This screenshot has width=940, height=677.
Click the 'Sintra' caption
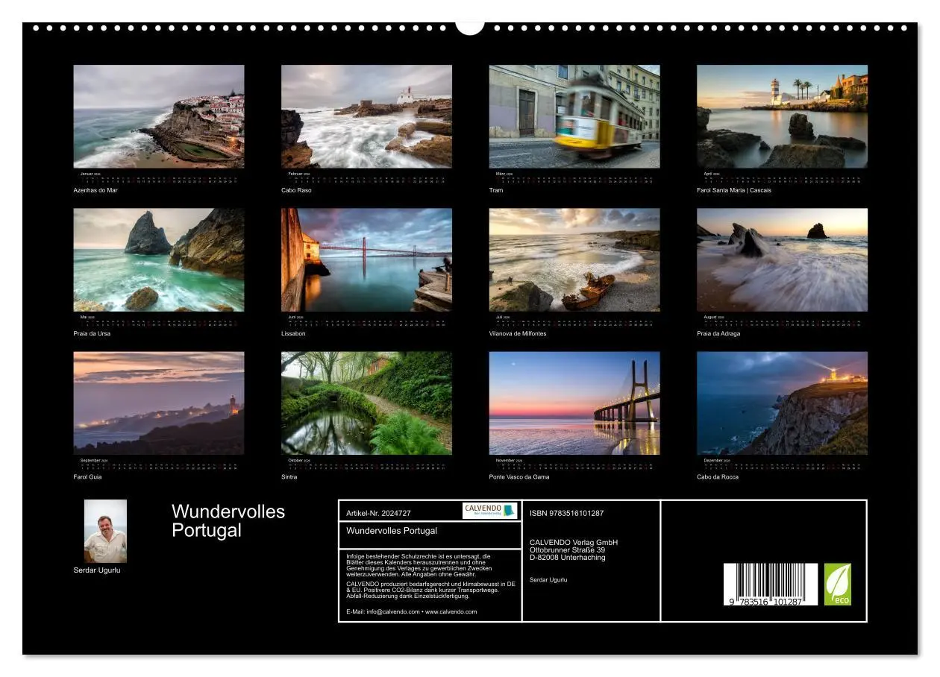(x=289, y=477)
